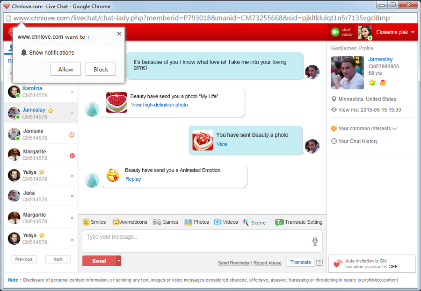421x291 pixels.
Task: Go to Next contacts page
Action: coord(58,259)
